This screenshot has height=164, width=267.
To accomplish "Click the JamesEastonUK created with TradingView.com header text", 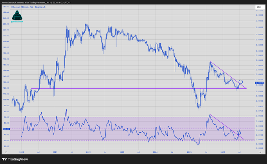I will coord(36,3).
